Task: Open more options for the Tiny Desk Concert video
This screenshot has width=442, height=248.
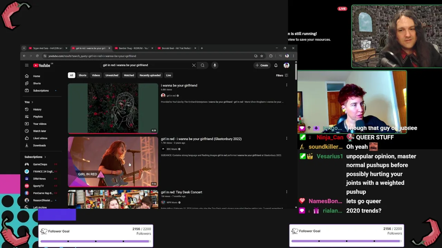Action: (287, 192)
